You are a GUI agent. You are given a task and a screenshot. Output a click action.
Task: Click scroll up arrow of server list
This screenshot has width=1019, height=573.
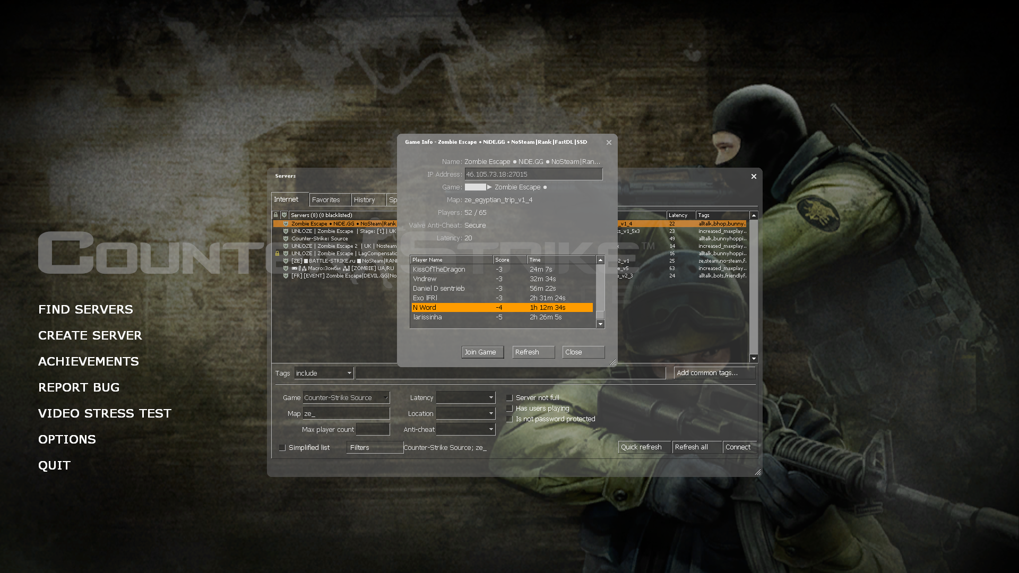754,215
